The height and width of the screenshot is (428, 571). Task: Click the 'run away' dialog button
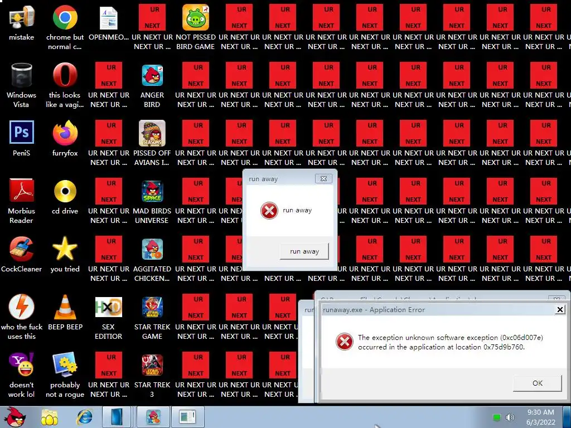304,251
